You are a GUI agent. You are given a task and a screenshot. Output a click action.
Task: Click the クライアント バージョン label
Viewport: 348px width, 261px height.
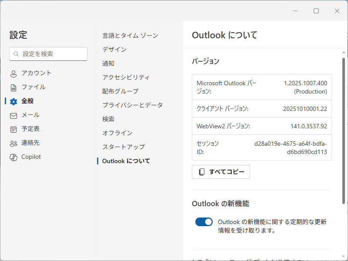(x=222, y=109)
